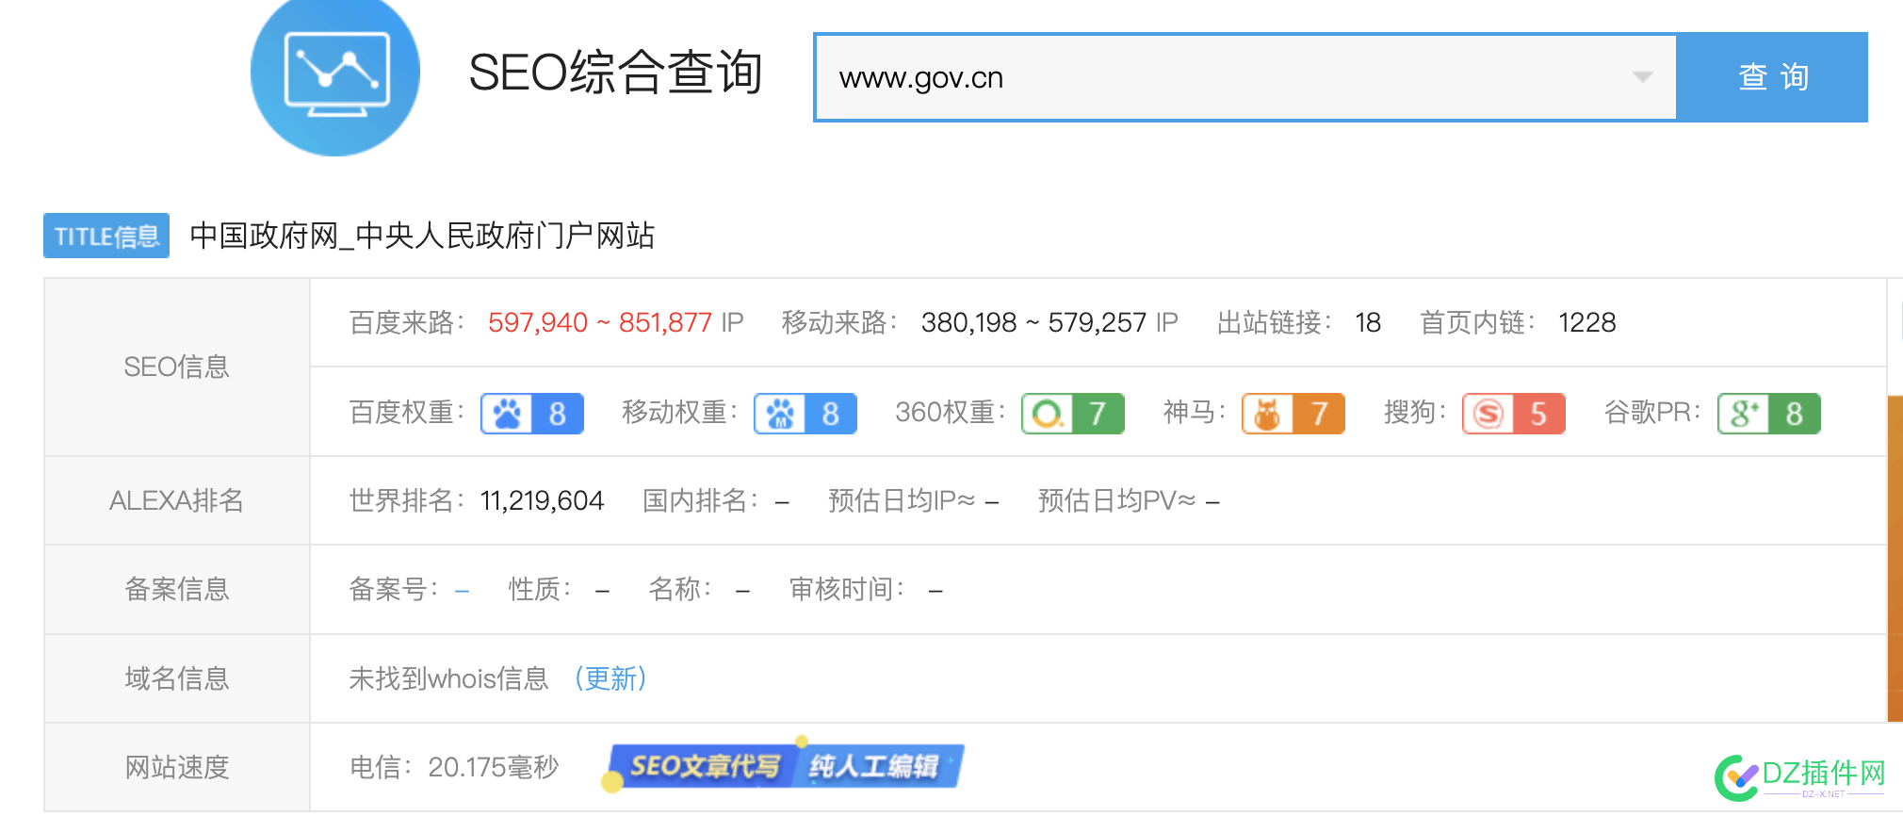Click the title 中国政府网_中央人民政府门户网站
The width and height of the screenshot is (1903, 816).
click(422, 236)
